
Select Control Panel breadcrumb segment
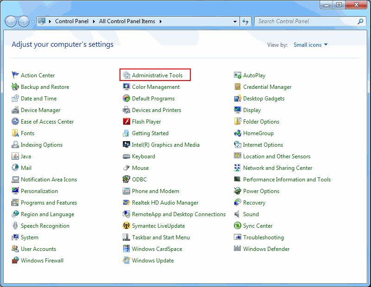pyautogui.click(x=72, y=21)
